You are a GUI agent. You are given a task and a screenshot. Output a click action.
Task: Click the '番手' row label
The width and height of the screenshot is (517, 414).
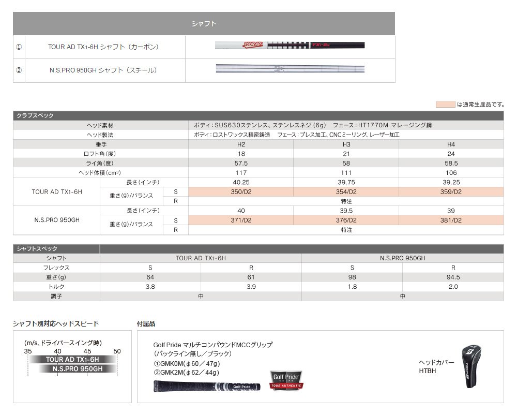pyautogui.click(x=101, y=144)
